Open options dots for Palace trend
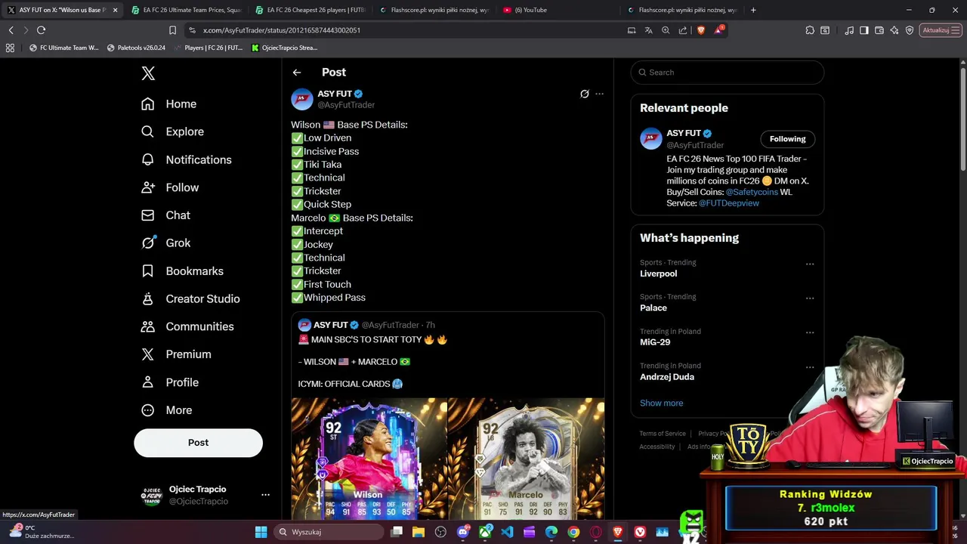The height and width of the screenshot is (544, 967). click(810, 298)
